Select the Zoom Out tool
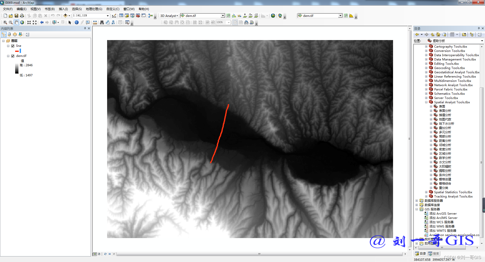The width and height of the screenshot is (485, 262). pyautogui.click(x=11, y=22)
